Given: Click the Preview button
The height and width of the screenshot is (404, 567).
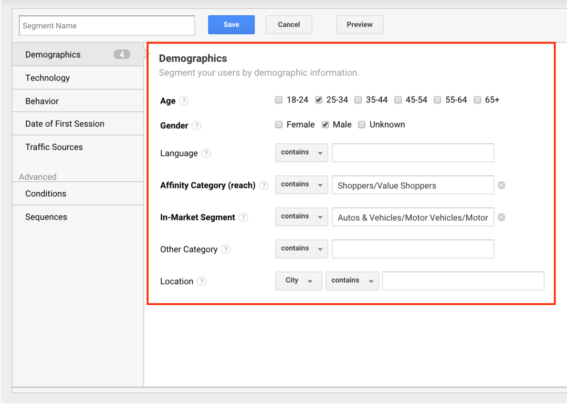Looking at the screenshot, I should [360, 25].
